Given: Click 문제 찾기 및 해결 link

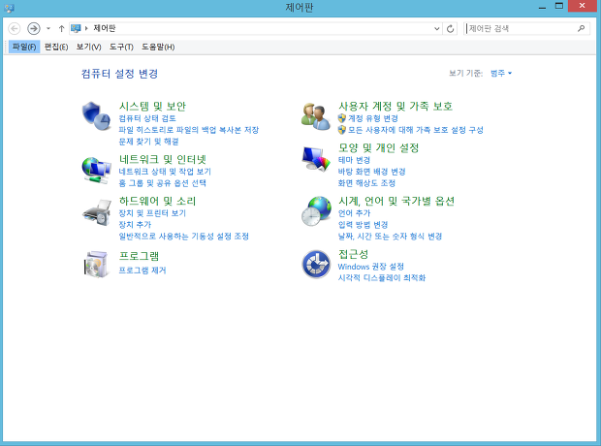Looking at the screenshot, I should pyautogui.click(x=148, y=142).
